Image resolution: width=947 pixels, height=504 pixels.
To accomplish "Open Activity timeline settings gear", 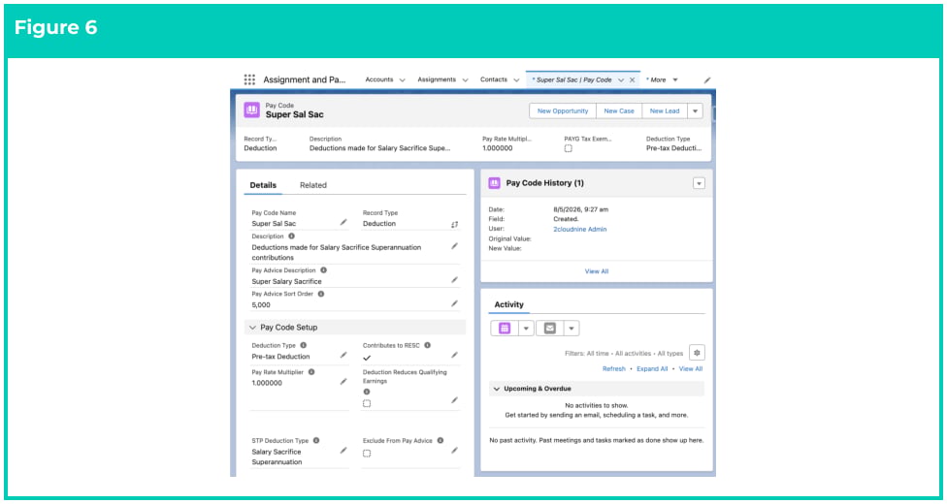I will click(x=697, y=353).
